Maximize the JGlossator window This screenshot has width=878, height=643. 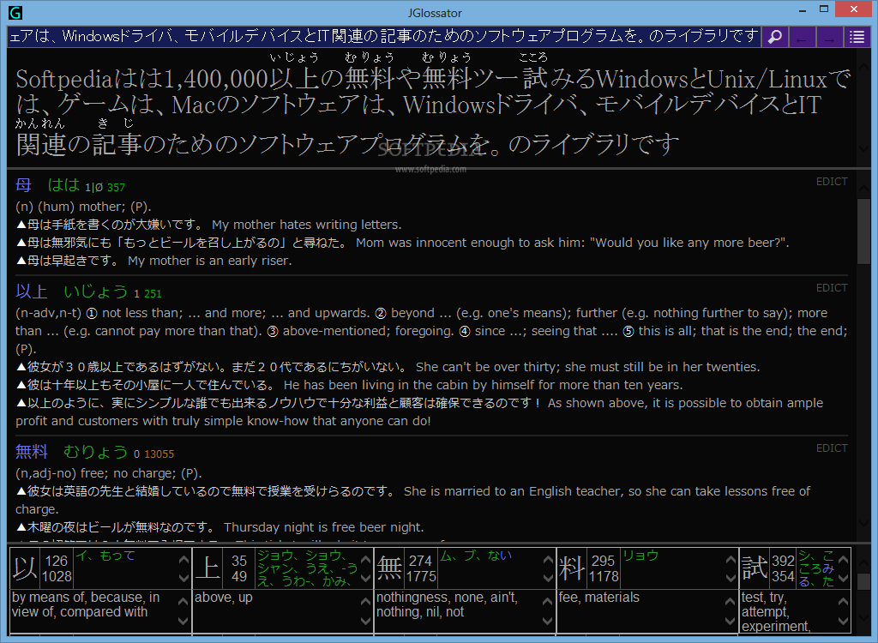coord(824,9)
